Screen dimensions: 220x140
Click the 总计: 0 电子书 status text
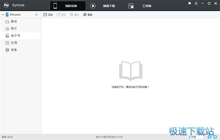point(109,137)
